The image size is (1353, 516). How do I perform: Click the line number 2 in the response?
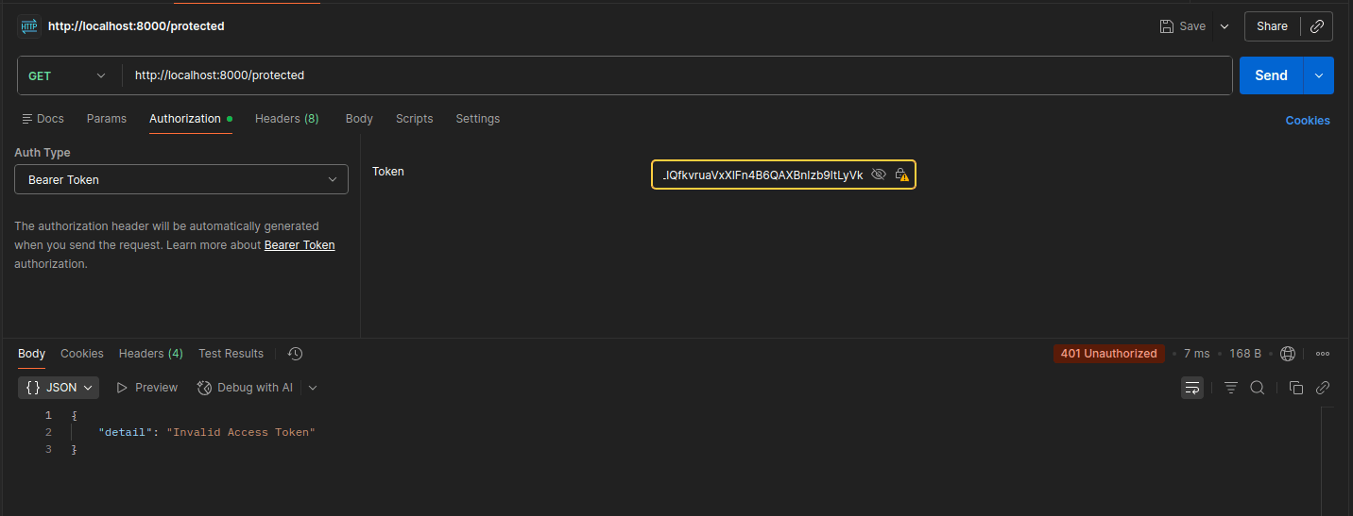(x=48, y=432)
